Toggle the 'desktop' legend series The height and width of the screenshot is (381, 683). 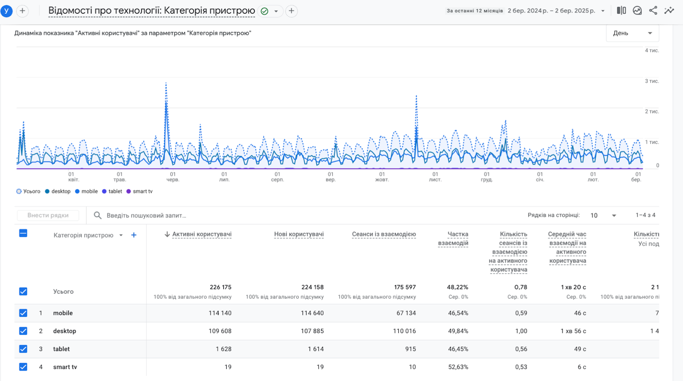click(x=58, y=192)
